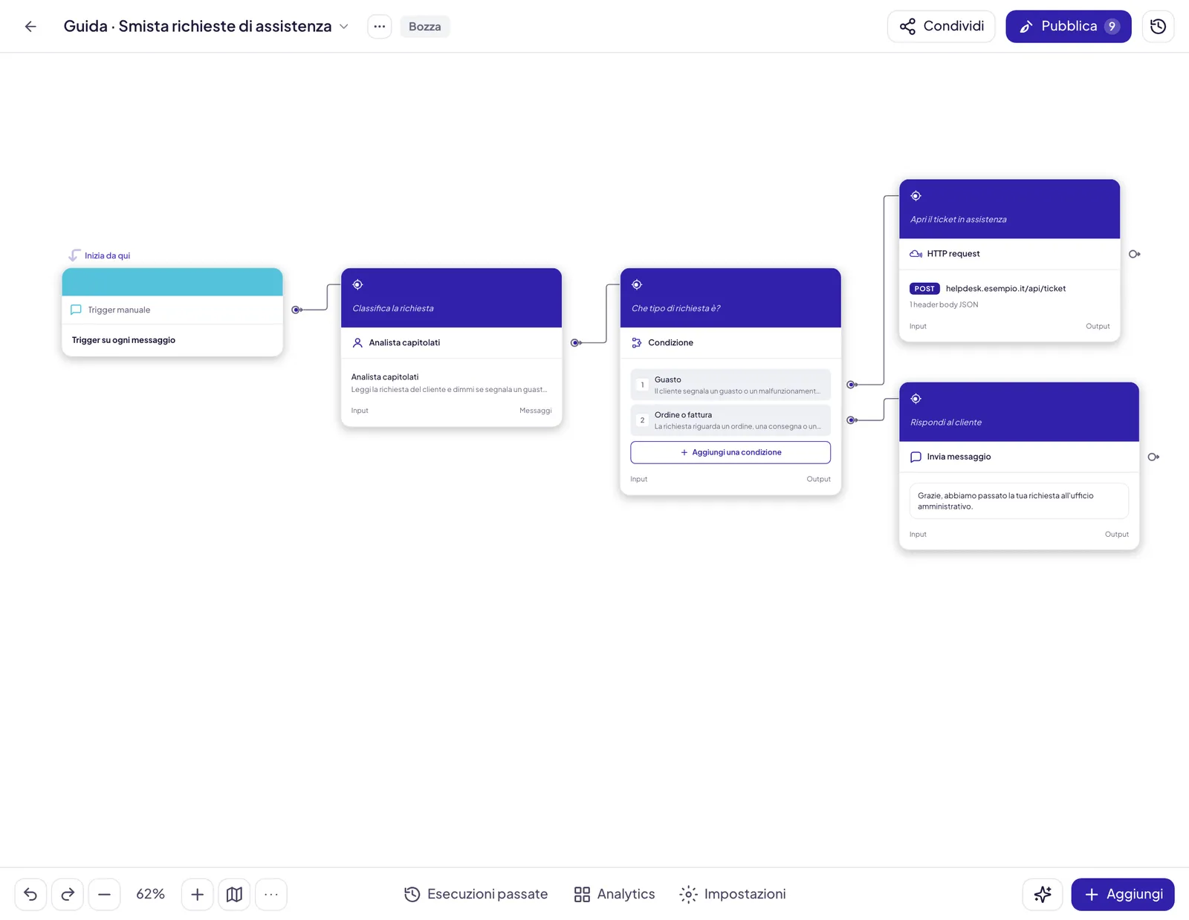
Task: Click the 62% zoom level value
Action: tap(150, 894)
